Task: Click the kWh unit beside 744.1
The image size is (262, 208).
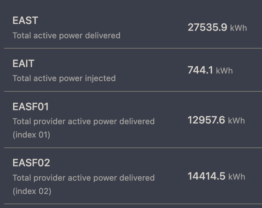Action: coord(224,71)
